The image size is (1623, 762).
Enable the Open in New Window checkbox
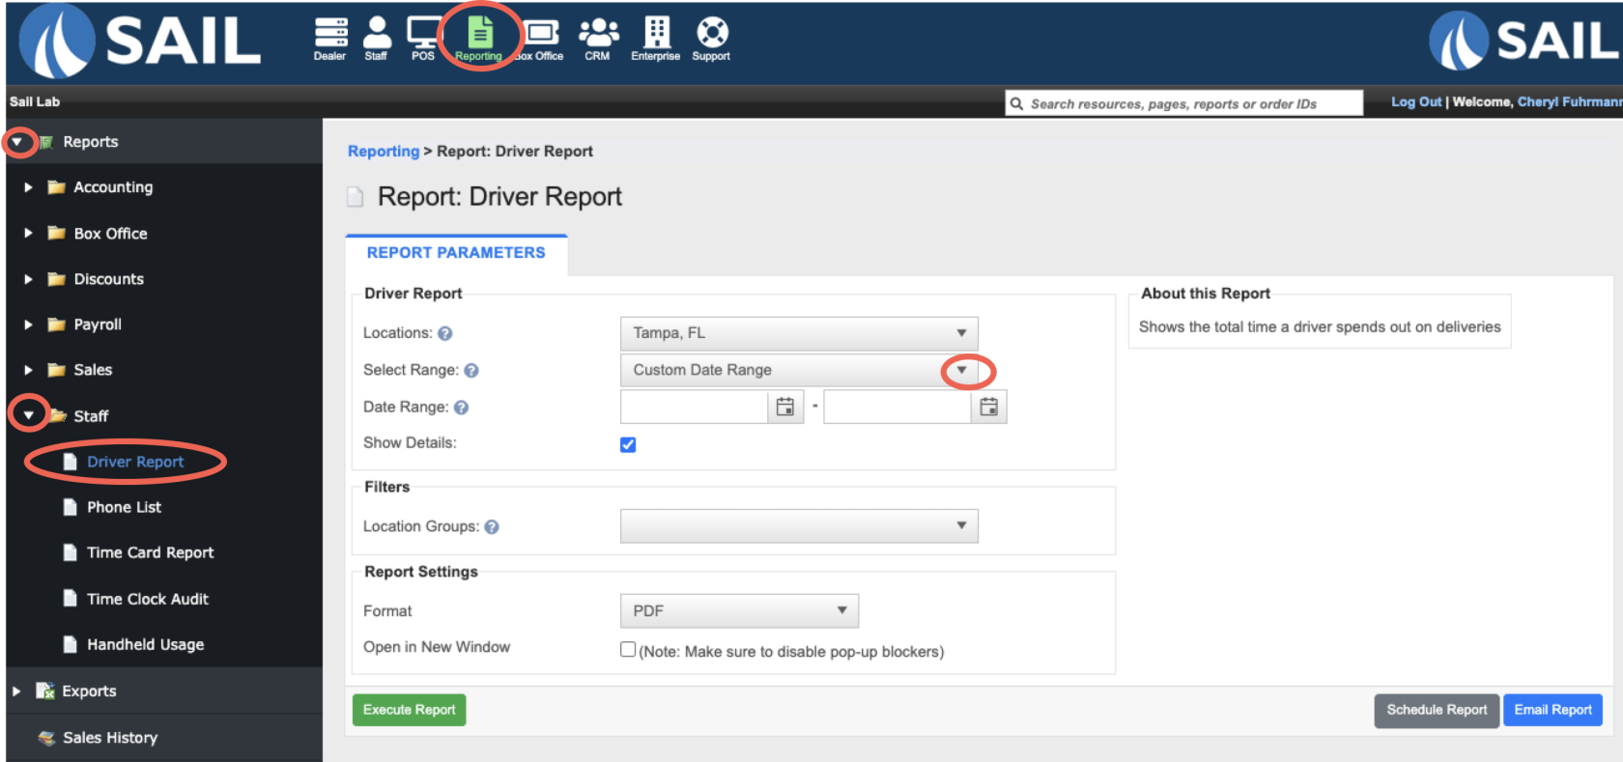628,650
